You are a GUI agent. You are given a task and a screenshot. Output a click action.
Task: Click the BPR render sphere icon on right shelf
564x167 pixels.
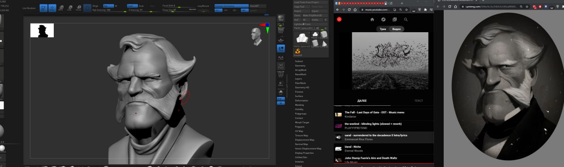coord(281,18)
